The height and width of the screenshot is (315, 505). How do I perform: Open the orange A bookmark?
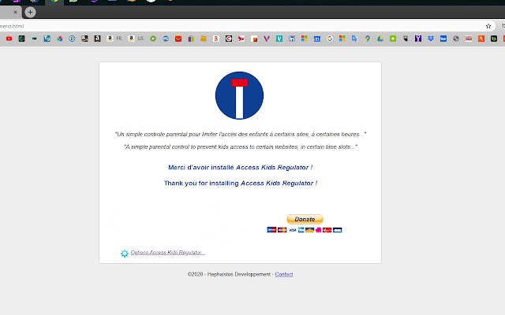[x=481, y=39]
